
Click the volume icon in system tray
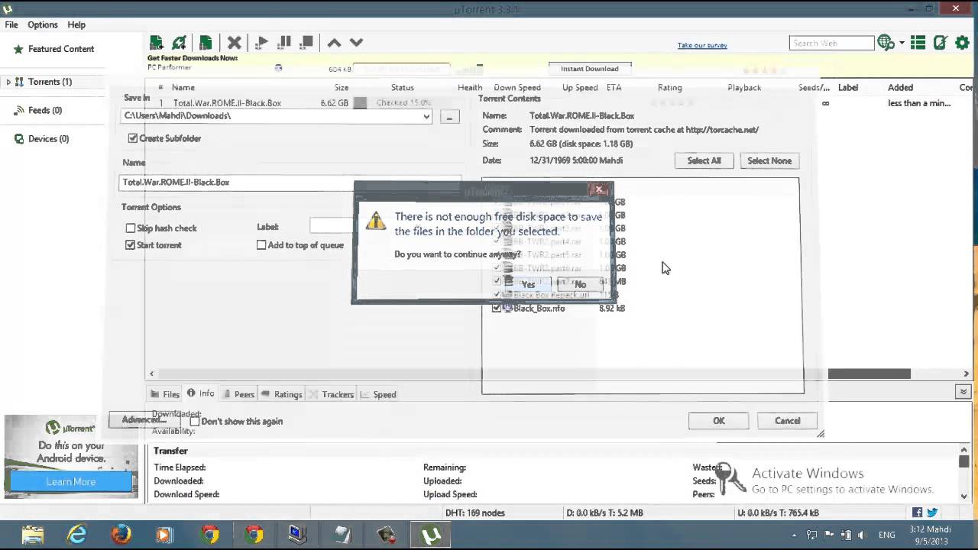862,535
